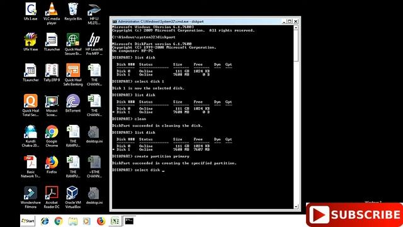Select the Acrobat Reader DC icon
Viewport: 403px width, 227px height.
(x=52, y=197)
